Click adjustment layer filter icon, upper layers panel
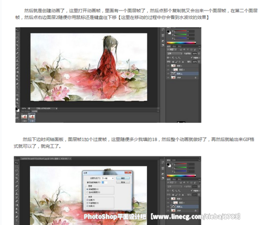Image resolution: width=265 pixels, height=225 pixels. click(184, 50)
